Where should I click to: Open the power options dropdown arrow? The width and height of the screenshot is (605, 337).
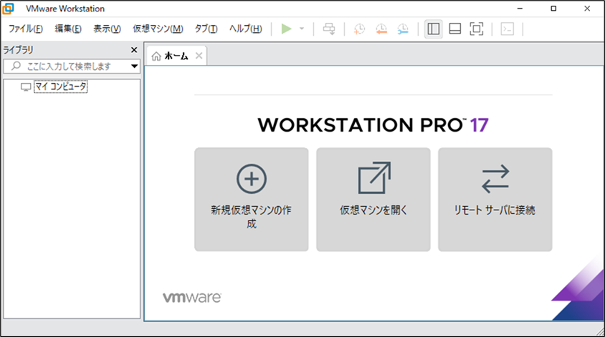[x=302, y=29]
